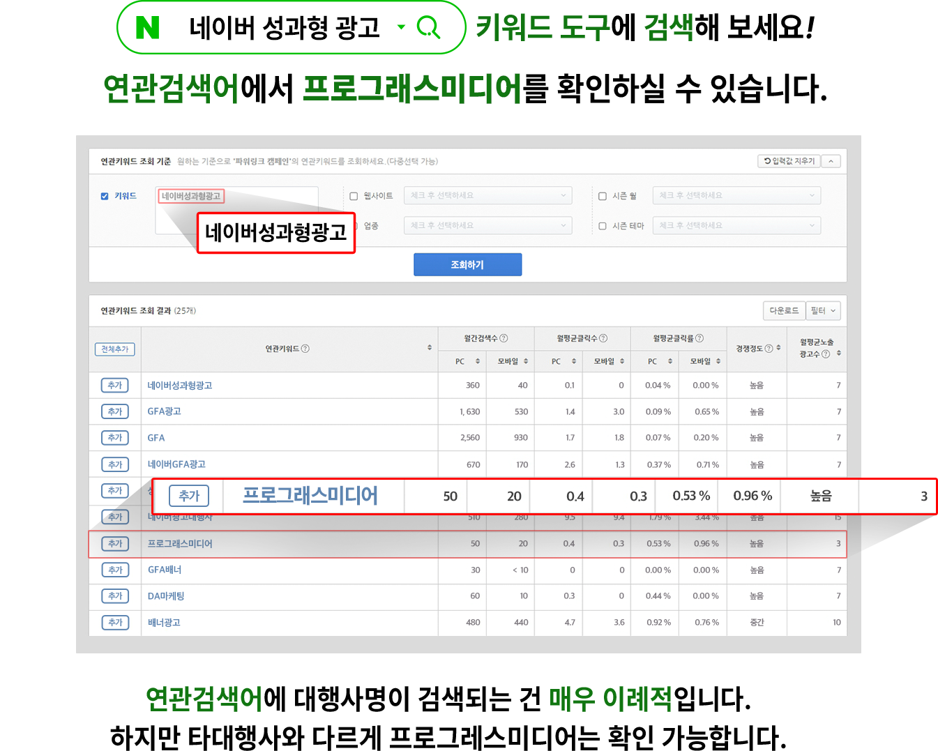Open the 프로그래스미디어 keyword link in the table
This screenshot has width=938, height=751.
click(x=180, y=544)
